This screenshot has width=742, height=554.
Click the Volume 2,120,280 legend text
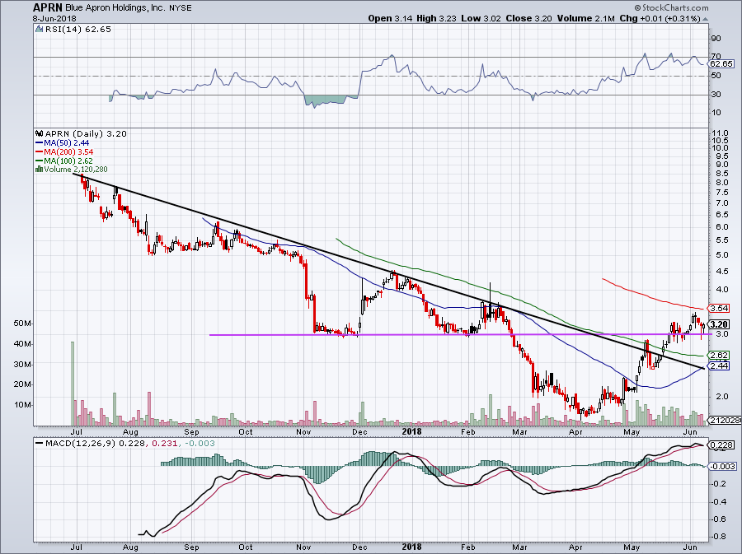[x=76, y=170]
